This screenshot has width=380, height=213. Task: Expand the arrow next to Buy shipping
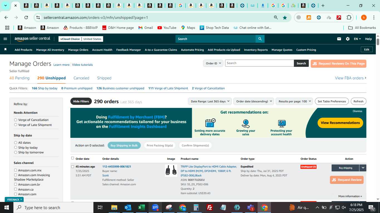(363, 168)
